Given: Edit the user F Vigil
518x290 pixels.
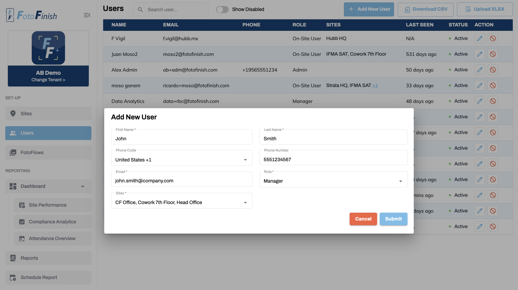Looking at the screenshot, I should coord(480,38).
